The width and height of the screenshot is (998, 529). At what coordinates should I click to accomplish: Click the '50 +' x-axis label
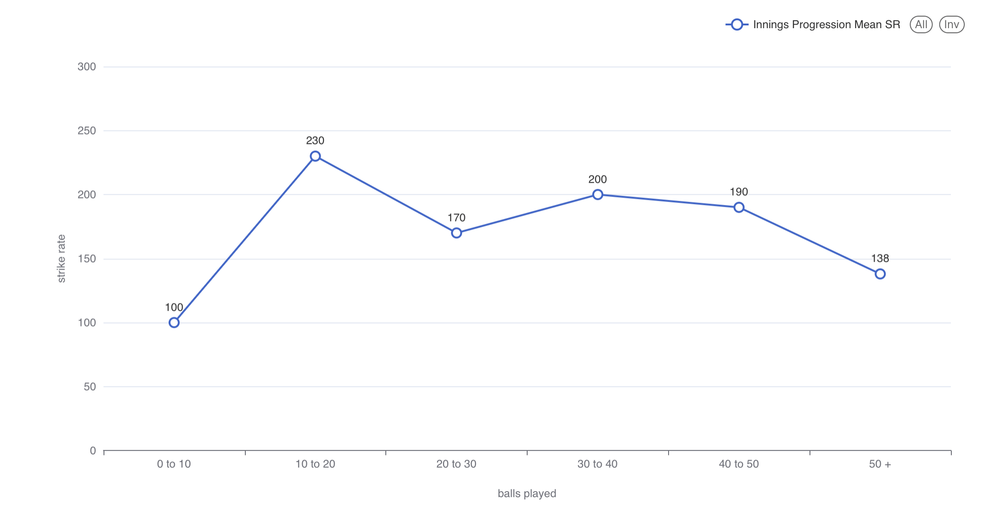pos(880,464)
